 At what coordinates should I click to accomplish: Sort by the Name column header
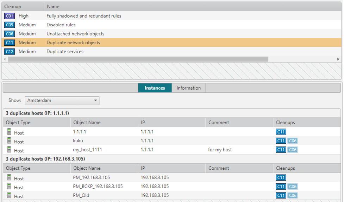click(x=53, y=6)
